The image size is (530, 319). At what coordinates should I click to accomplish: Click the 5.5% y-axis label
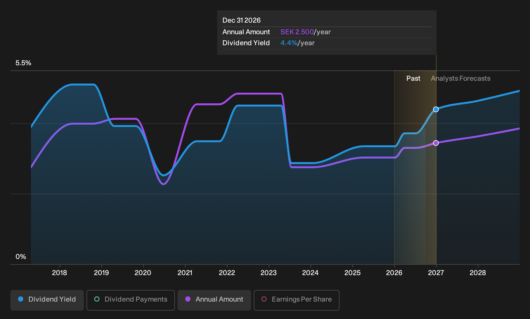pyautogui.click(x=23, y=63)
